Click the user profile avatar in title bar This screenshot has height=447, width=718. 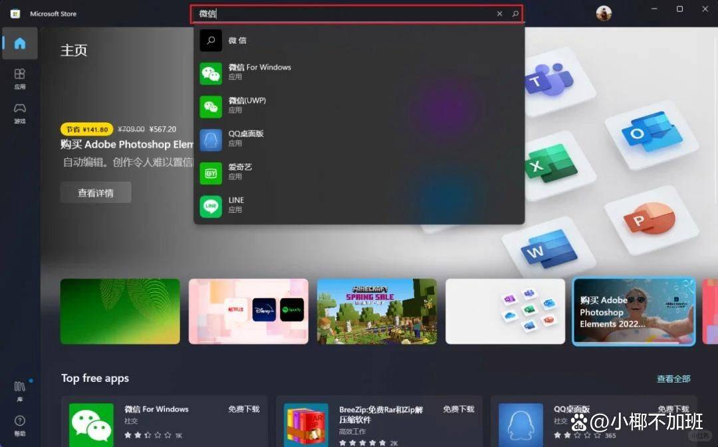pyautogui.click(x=603, y=13)
